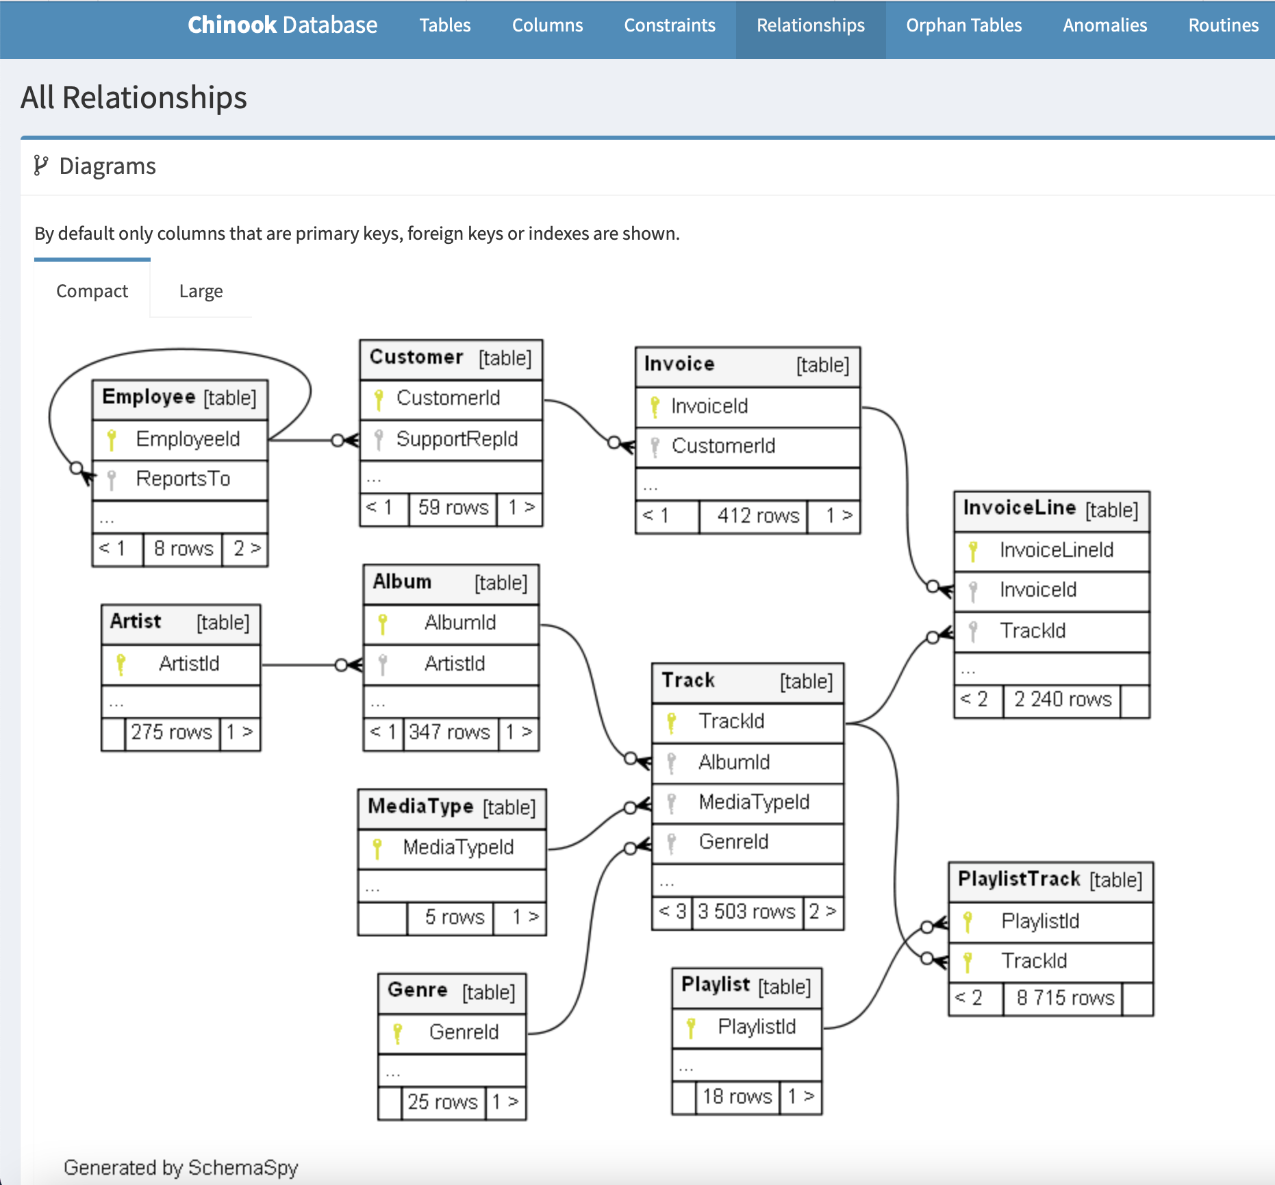Click the Chinook Database home link
This screenshot has height=1185, width=1275.
click(283, 25)
